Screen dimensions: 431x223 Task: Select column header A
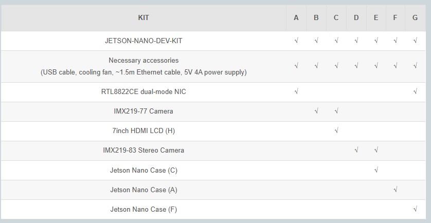[x=296, y=18]
